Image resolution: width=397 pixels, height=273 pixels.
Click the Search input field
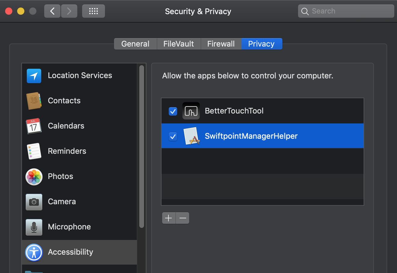346,11
